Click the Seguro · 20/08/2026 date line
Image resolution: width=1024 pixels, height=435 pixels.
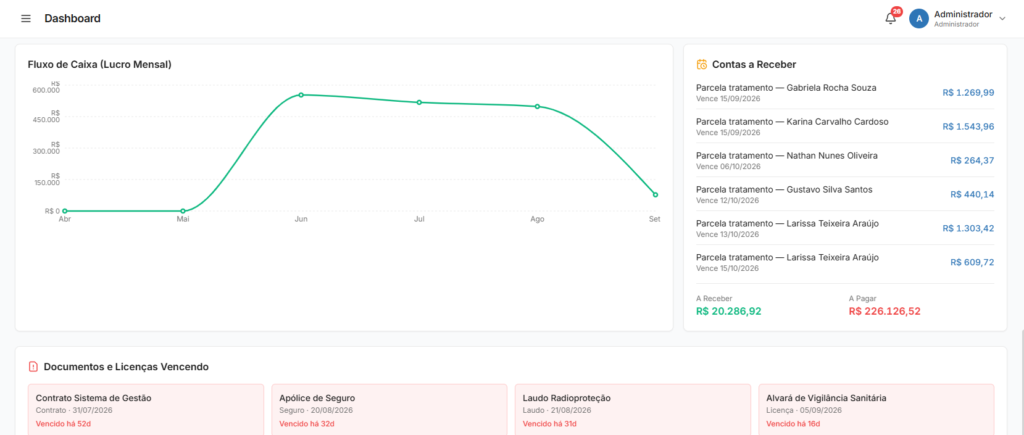316,410
